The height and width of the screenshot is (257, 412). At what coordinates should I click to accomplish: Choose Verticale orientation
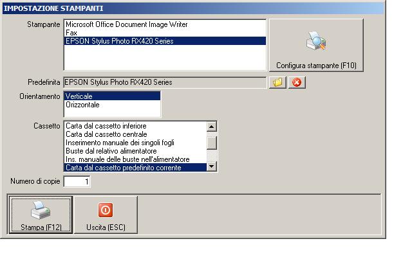tap(112, 96)
